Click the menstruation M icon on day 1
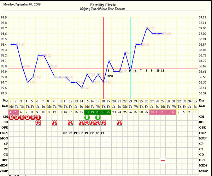Viewport: 212px width, 176px height. (x=11, y=117)
